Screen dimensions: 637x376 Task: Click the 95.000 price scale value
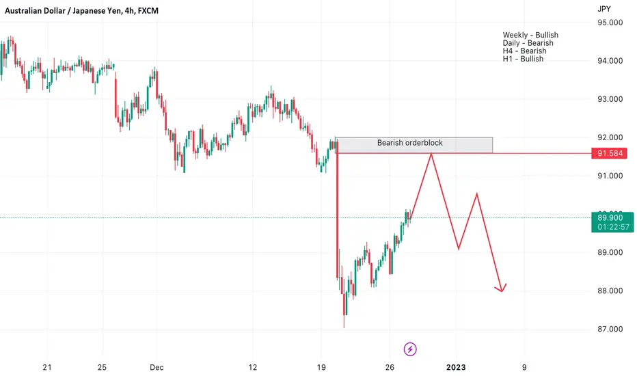coord(610,23)
